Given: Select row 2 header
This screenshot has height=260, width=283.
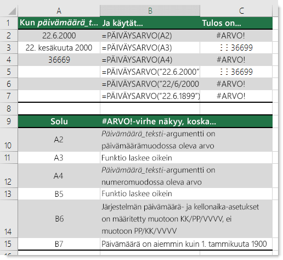Looking at the screenshot, I should pyautogui.click(x=9, y=36).
